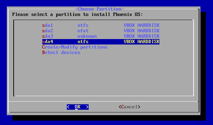The image size is (213, 125).
Task: Click the VBOX HARDDISK label on the sda4 row
Action: [x=141, y=41]
